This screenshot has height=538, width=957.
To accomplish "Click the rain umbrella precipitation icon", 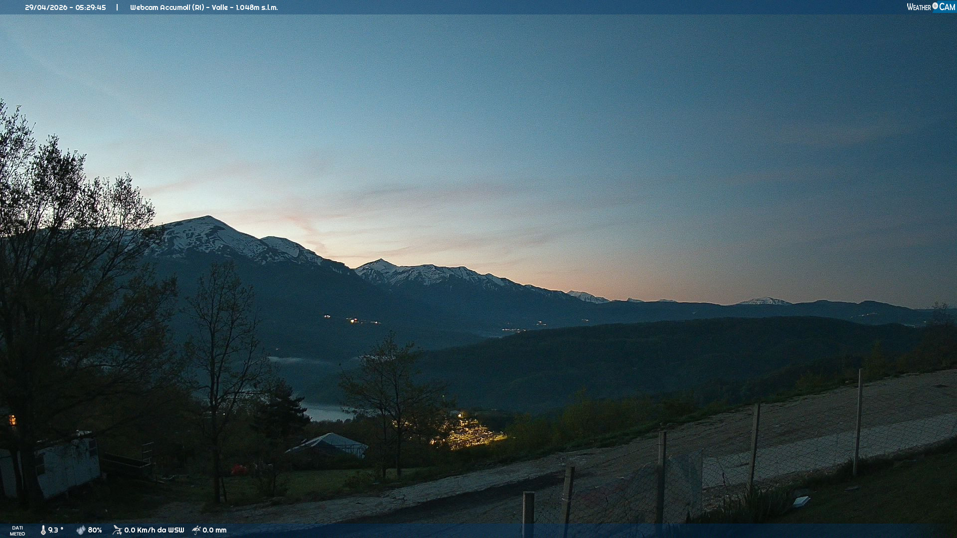I will click(x=196, y=530).
